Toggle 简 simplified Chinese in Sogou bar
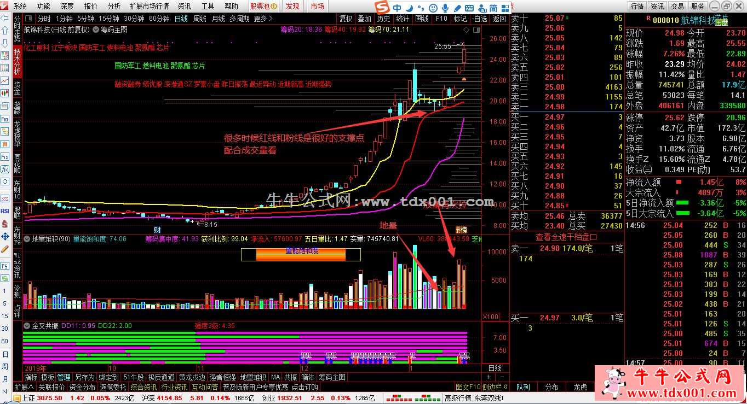 493,8
